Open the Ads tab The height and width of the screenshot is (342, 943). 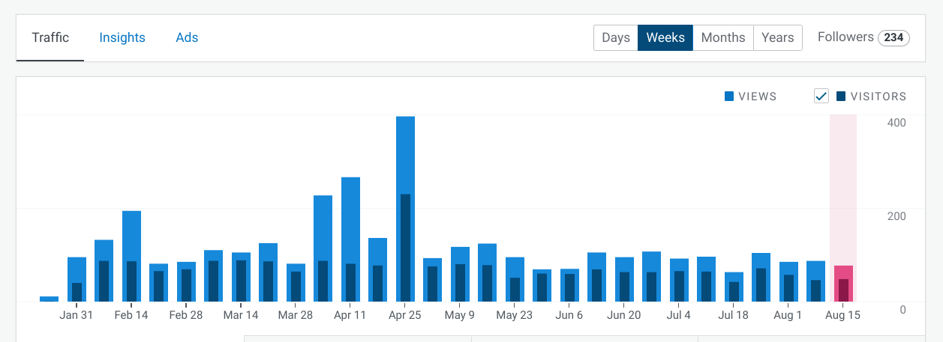(x=187, y=37)
